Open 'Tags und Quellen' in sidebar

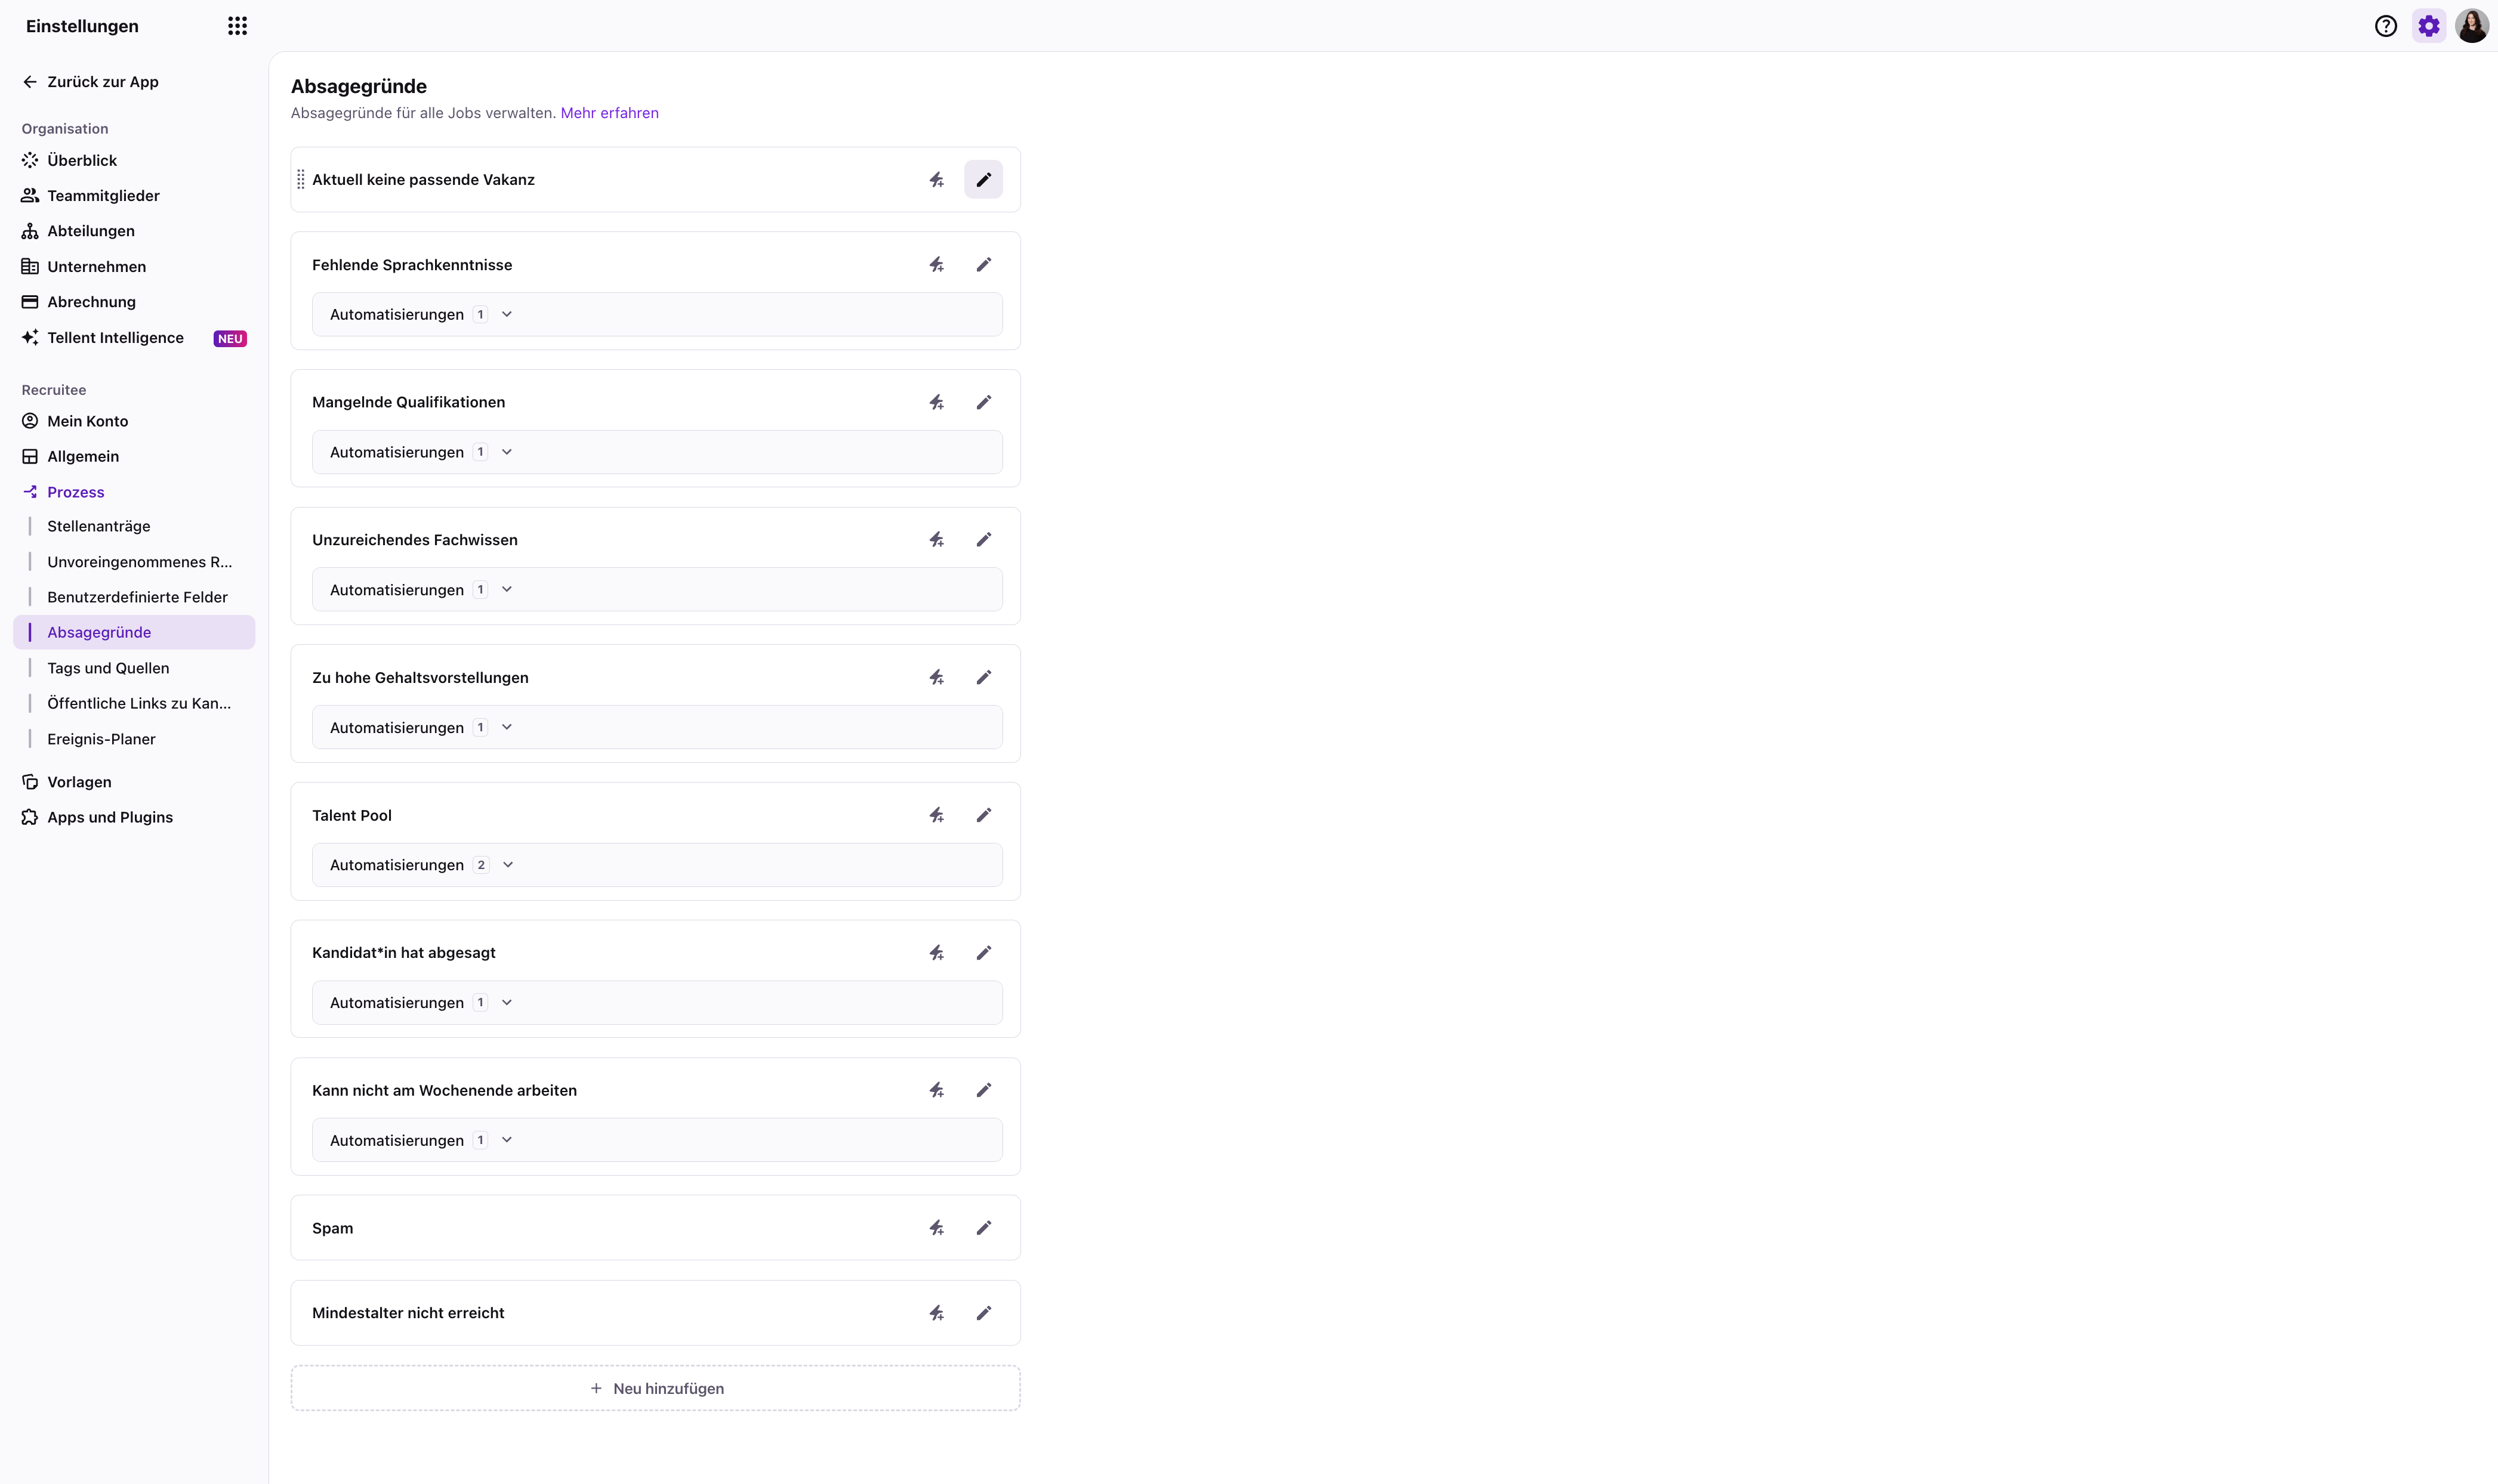click(108, 668)
